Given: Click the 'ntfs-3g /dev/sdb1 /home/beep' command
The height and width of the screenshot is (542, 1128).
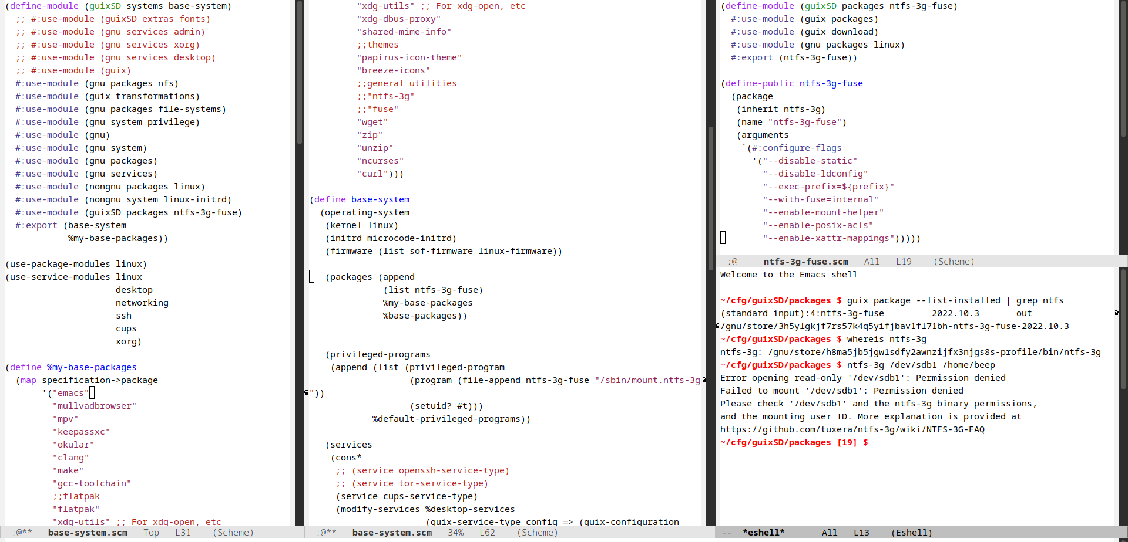Looking at the screenshot, I should (921, 365).
